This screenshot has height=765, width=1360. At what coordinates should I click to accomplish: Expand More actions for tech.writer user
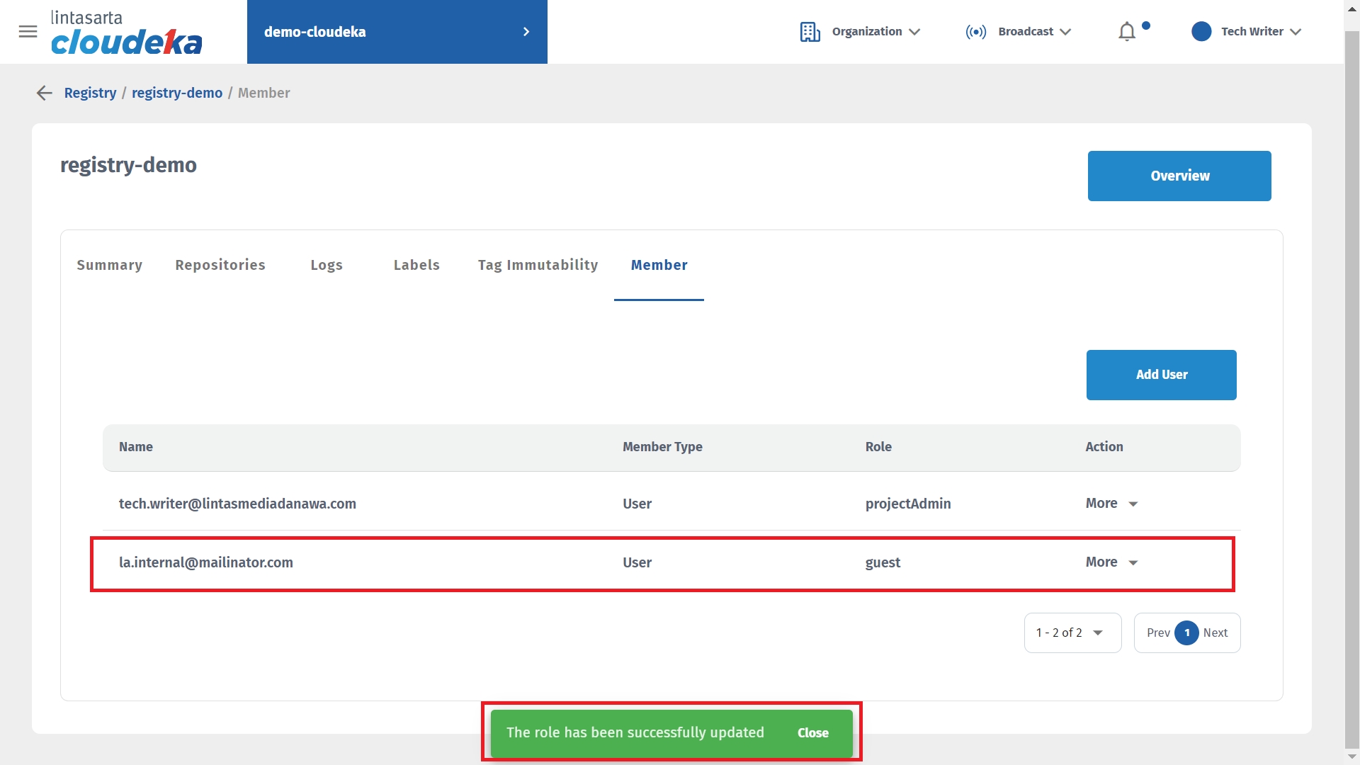coord(1111,504)
